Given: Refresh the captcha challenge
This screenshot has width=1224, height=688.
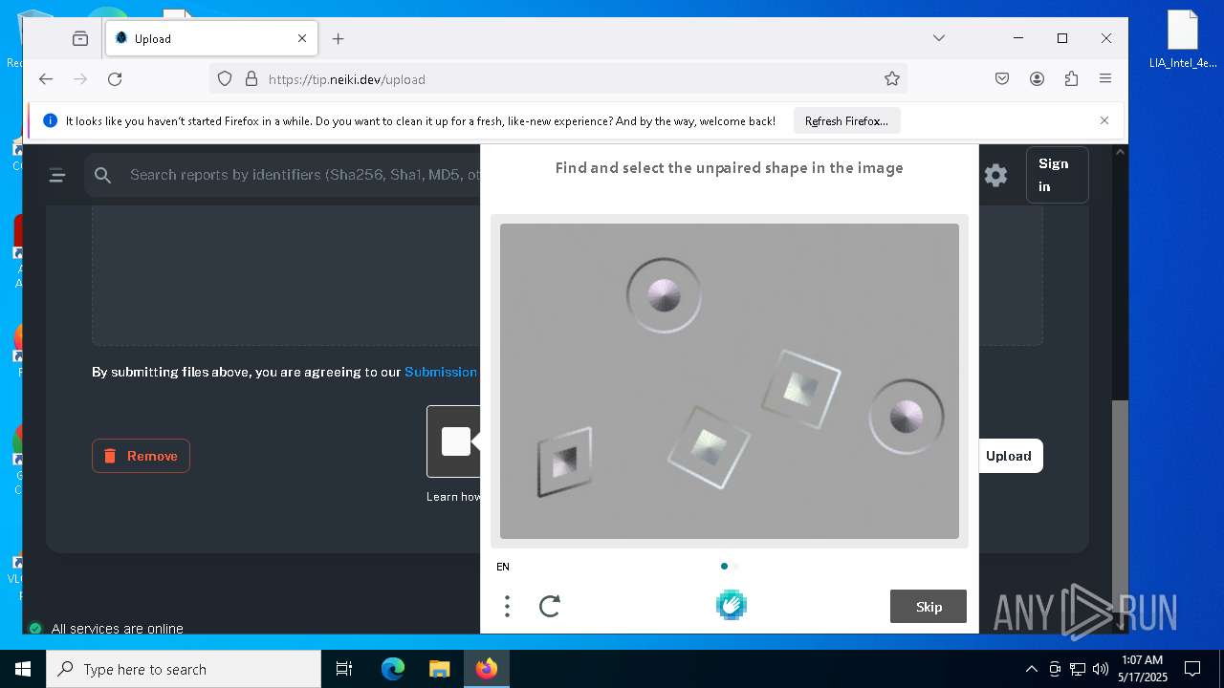Looking at the screenshot, I should pos(550,606).
